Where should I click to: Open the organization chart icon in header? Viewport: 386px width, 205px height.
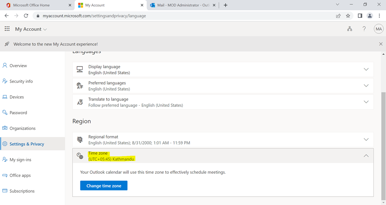(350, 29)
